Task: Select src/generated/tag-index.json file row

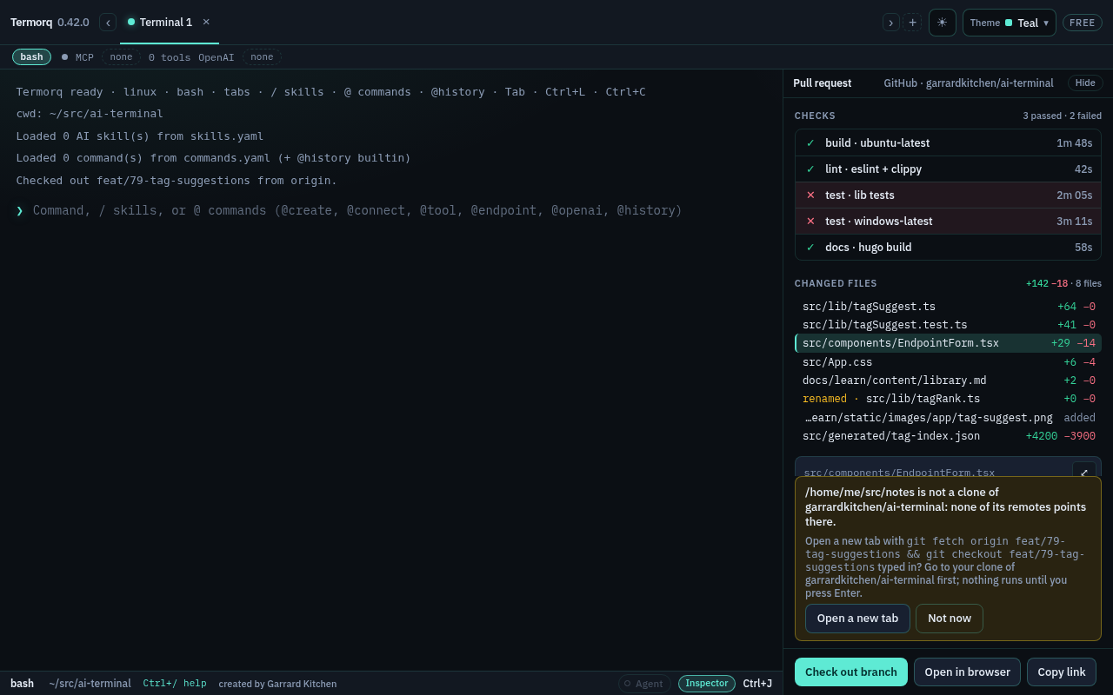Action: tap(948, 436)
